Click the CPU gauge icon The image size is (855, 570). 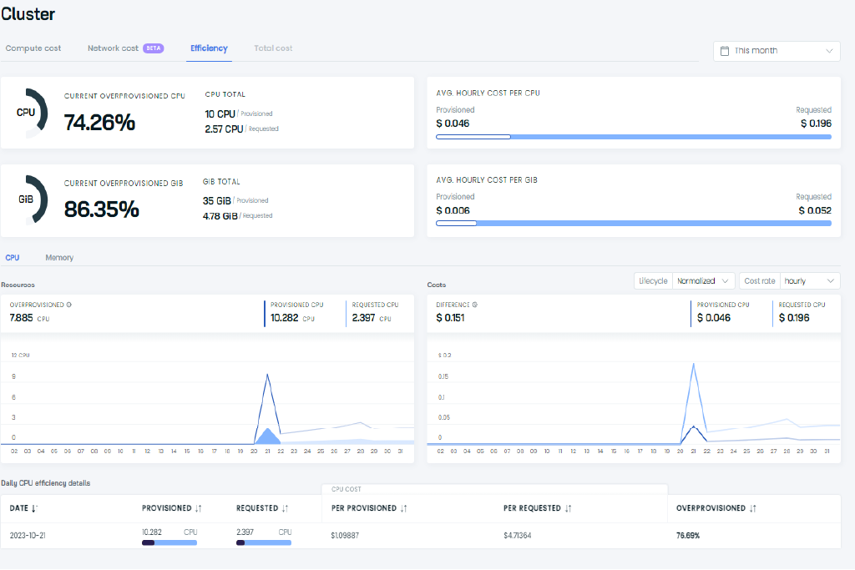coord(32,112)
